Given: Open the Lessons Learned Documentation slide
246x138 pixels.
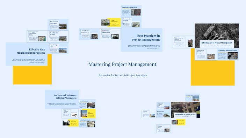Looking at the screenshot, I should pos(89,34).
